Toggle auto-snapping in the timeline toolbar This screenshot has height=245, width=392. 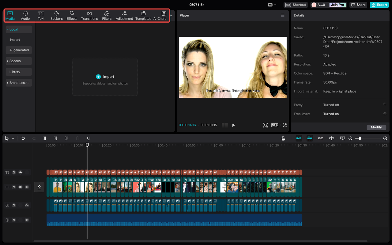tap(310, 138)
